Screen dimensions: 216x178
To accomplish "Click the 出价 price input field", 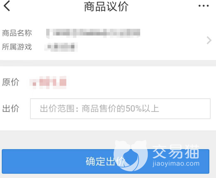I will click(x=120, y=108).
